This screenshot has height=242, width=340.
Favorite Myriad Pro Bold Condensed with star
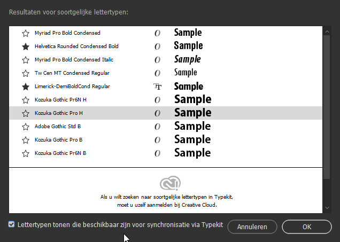click(x=25, y=33)
